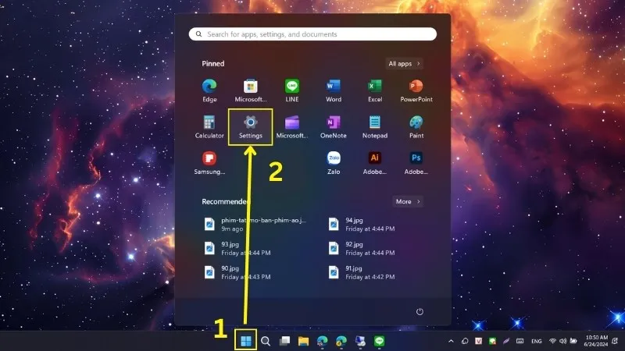Click the Start menu search box
This screenshot has height=351, width=625.
[312, 34]
